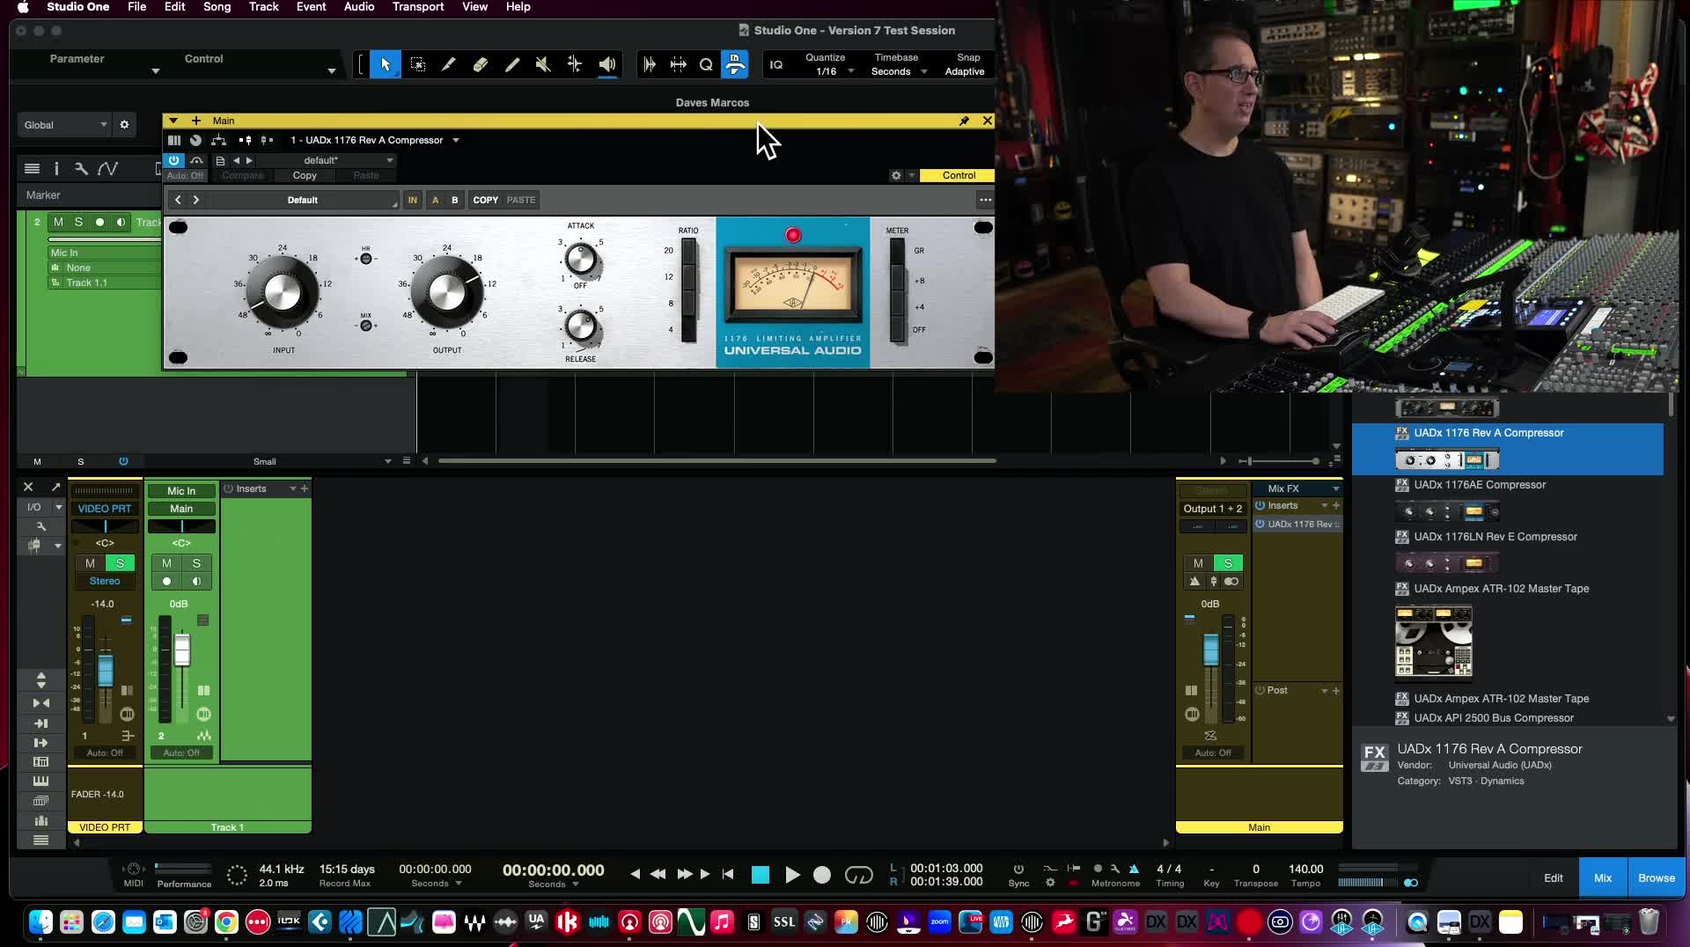
Task: Switch to the Browse tab
Action: (1656, 877)
